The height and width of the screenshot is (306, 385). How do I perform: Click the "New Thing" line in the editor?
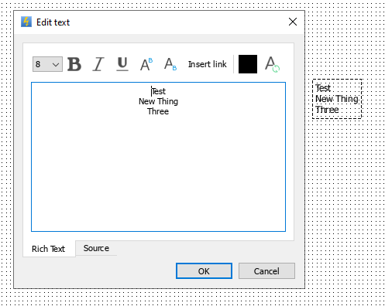158,101
